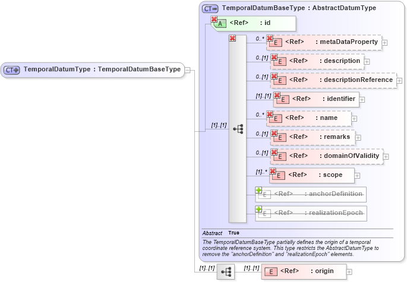The image size is (407, 282).
Task: Click the red X on metaDataProperty
Action: (270, 38)
